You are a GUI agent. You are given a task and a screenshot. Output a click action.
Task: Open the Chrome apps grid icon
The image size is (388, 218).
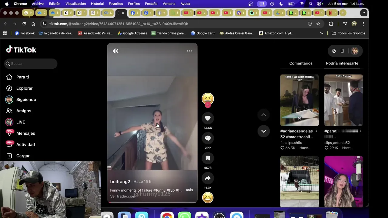(x=5, y=33)
